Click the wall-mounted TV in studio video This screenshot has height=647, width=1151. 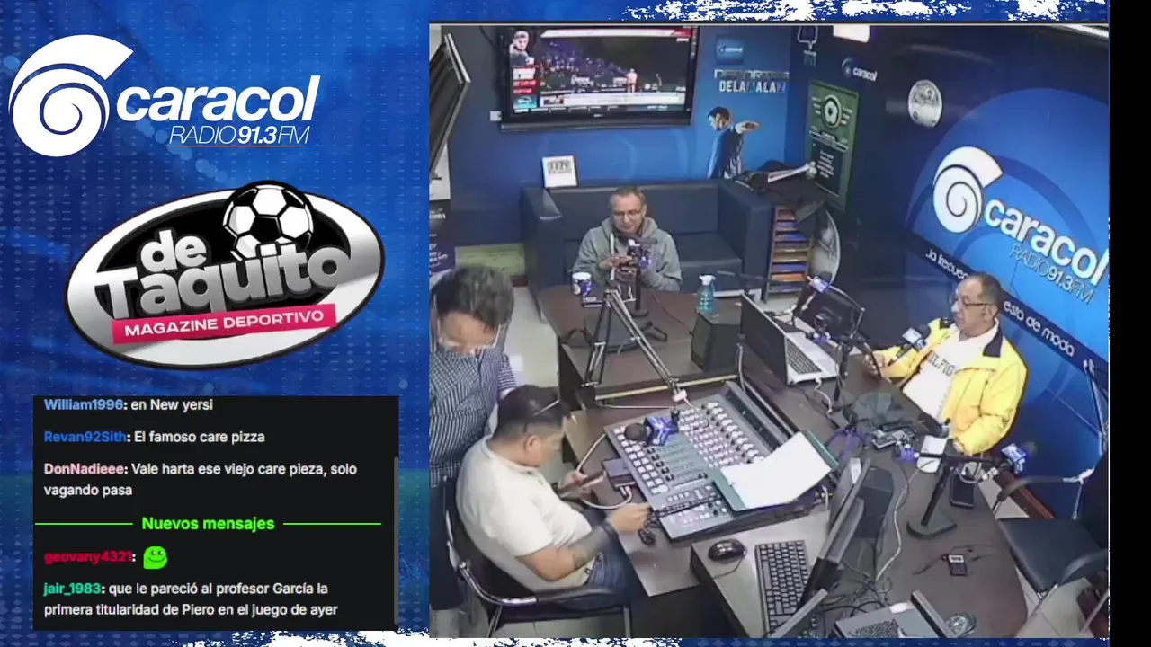tap(598, 76)
